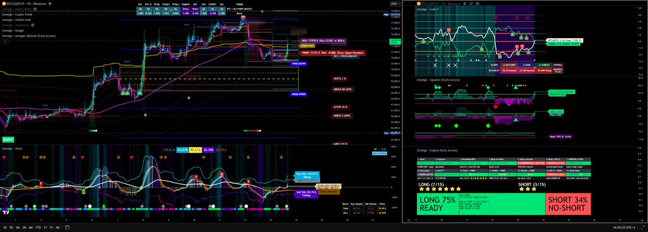Screen dimensions: 648x232
Task: Click the SHORT (3/15) score text
Action: click(532, 185)
